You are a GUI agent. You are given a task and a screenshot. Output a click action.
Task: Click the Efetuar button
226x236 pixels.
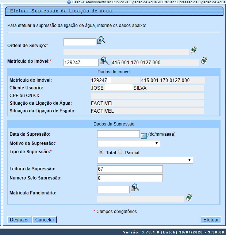211,220
